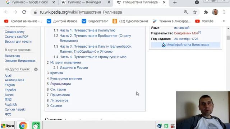Jump to 'Издания в России' subsection

coord(74,68)
